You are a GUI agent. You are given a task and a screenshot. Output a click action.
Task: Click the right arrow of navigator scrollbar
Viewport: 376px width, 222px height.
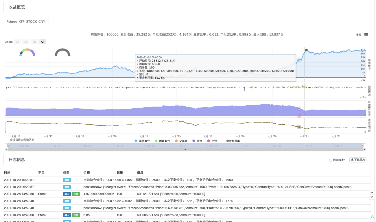(364, 150)
